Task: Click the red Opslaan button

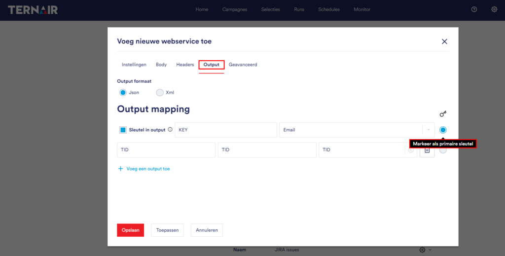Action: [130, 230]
